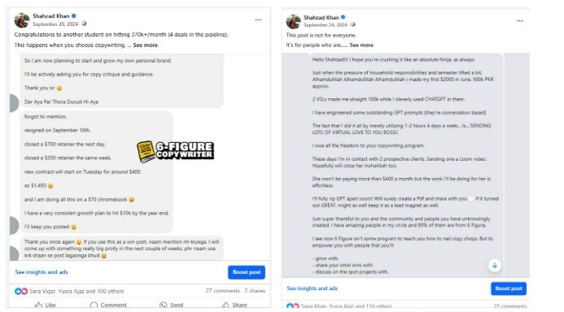This screenshot has width=564, height=312.
Task: Open 'See insights and ads' on the right post
Action: (x=313, y=288)
